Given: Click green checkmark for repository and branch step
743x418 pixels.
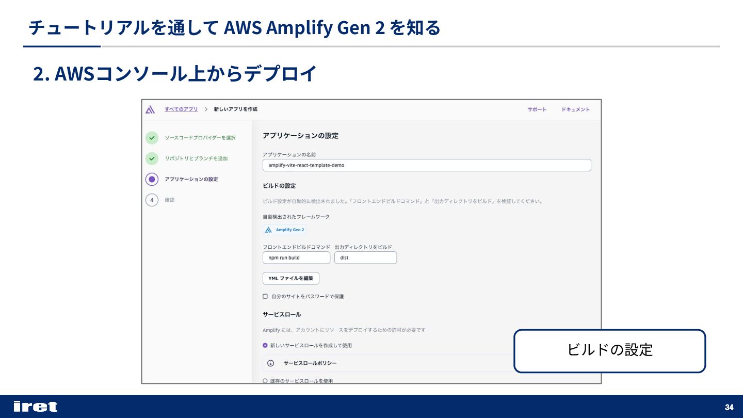Looking at the screenshot, I should [x=152, y=158].
